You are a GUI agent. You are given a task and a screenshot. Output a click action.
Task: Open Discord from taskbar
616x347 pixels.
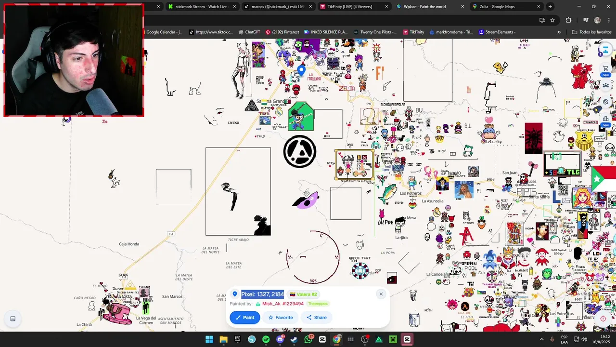[280, 339]
